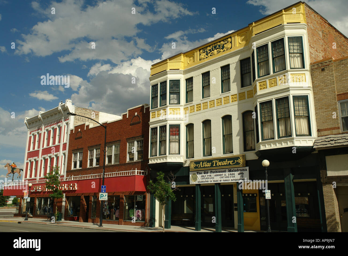Click "THE WRANGLER" storefront lettering
The width and height of the screenshot is (348, 256).
(x=54, y=187)
